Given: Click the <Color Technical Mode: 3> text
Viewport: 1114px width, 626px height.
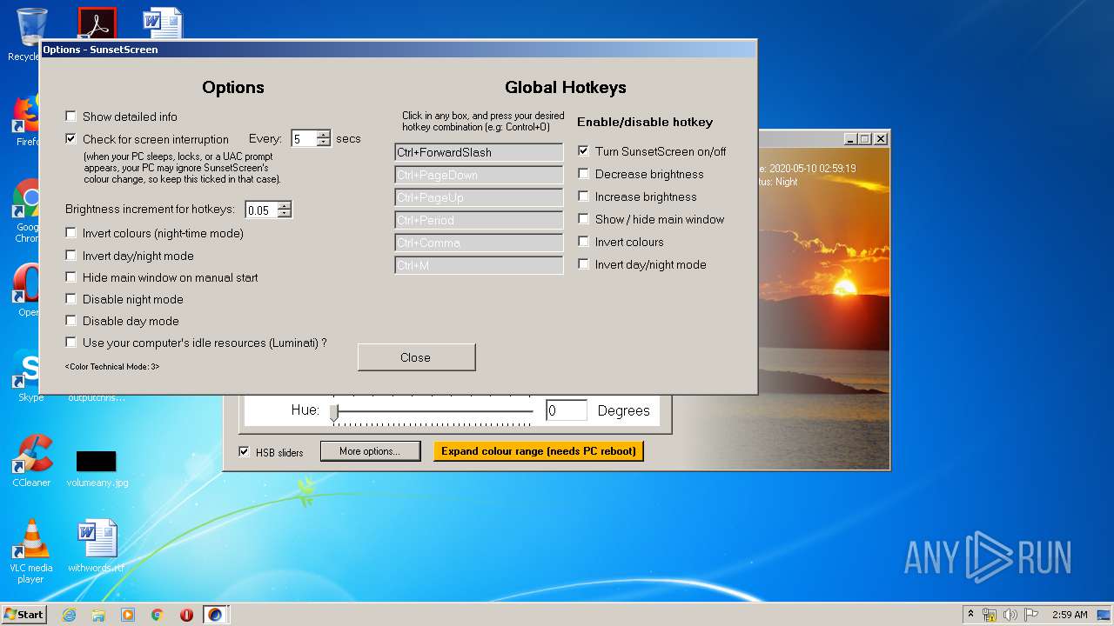Looking at the screenshot, I should (112, 367).
